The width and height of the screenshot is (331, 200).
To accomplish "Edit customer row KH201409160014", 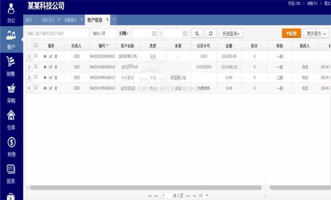I will 50,88.
